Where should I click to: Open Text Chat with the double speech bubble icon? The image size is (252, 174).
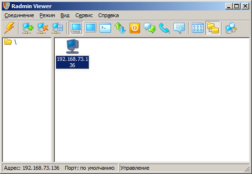(150, 28)
